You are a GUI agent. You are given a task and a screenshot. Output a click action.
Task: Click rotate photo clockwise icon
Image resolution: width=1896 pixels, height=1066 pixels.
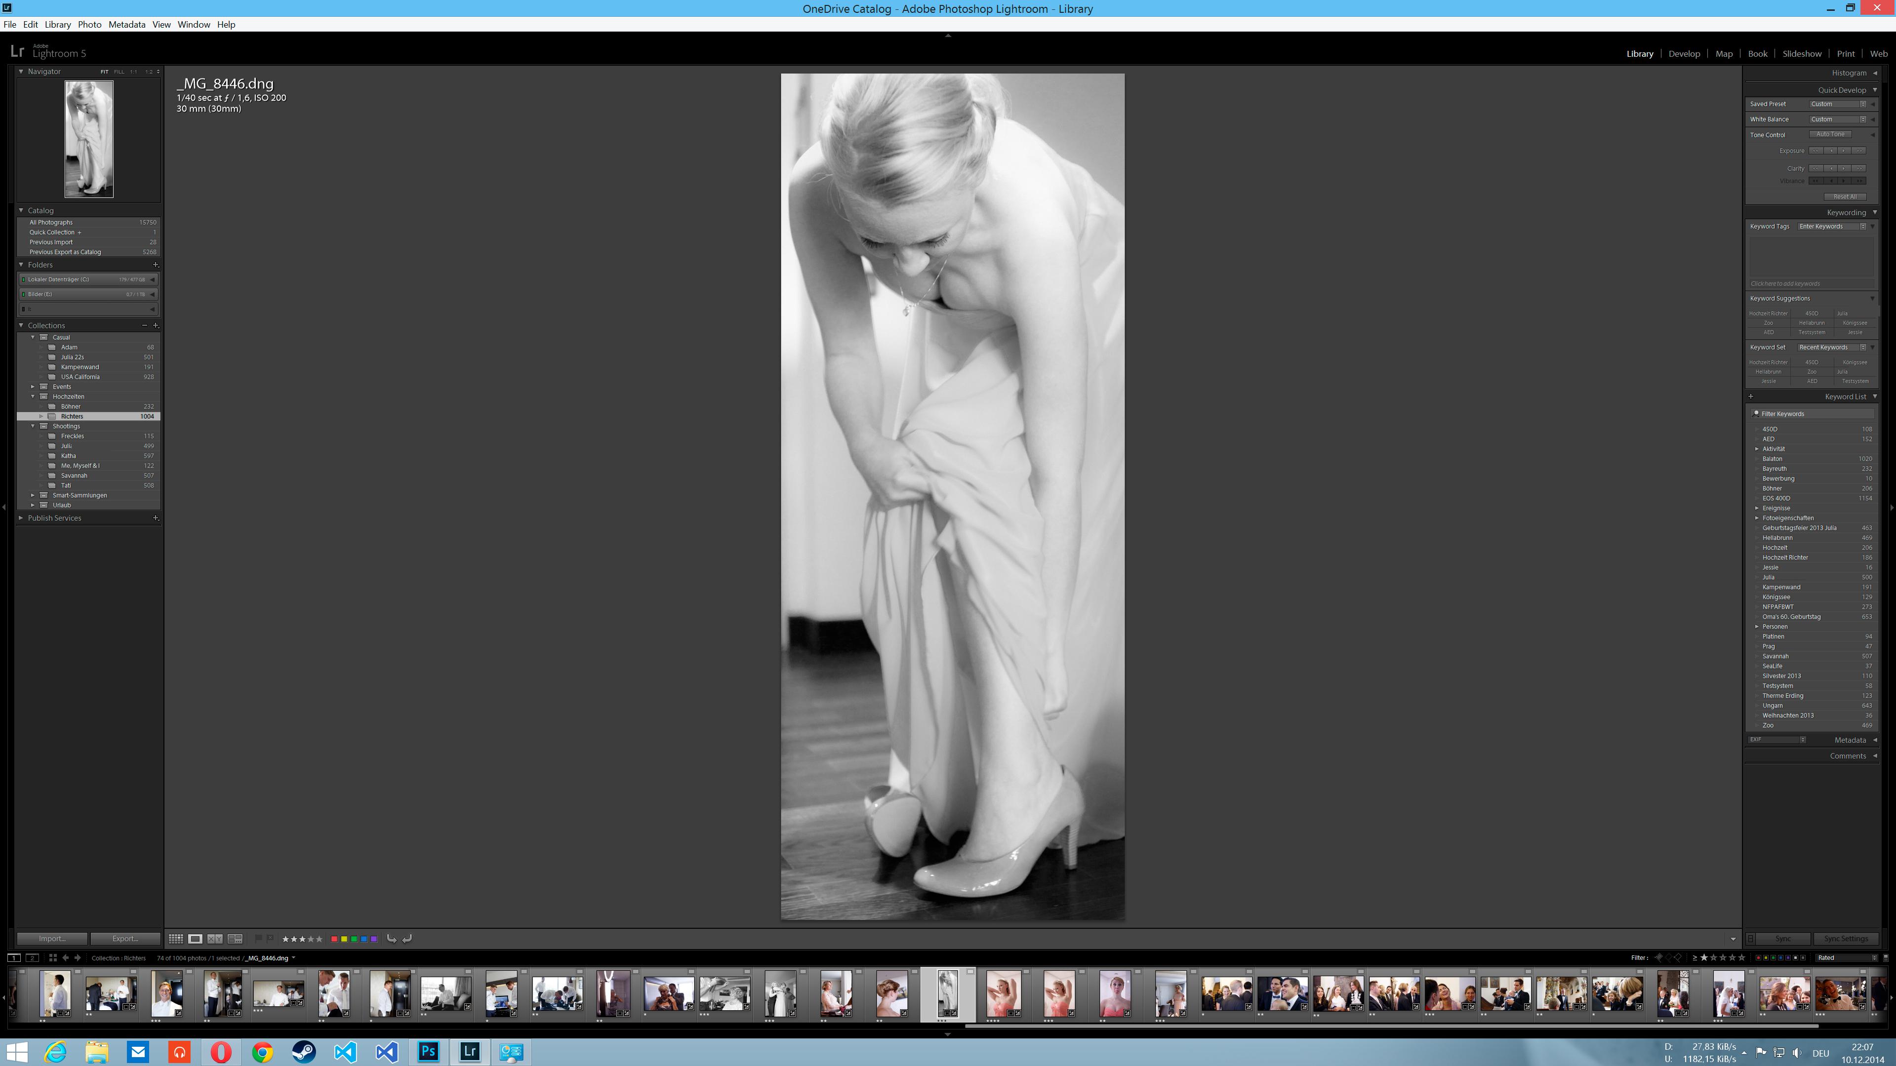(x=407, y=939)
